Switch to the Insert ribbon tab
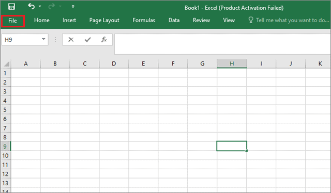331x193 pixels. pos(69,20)
